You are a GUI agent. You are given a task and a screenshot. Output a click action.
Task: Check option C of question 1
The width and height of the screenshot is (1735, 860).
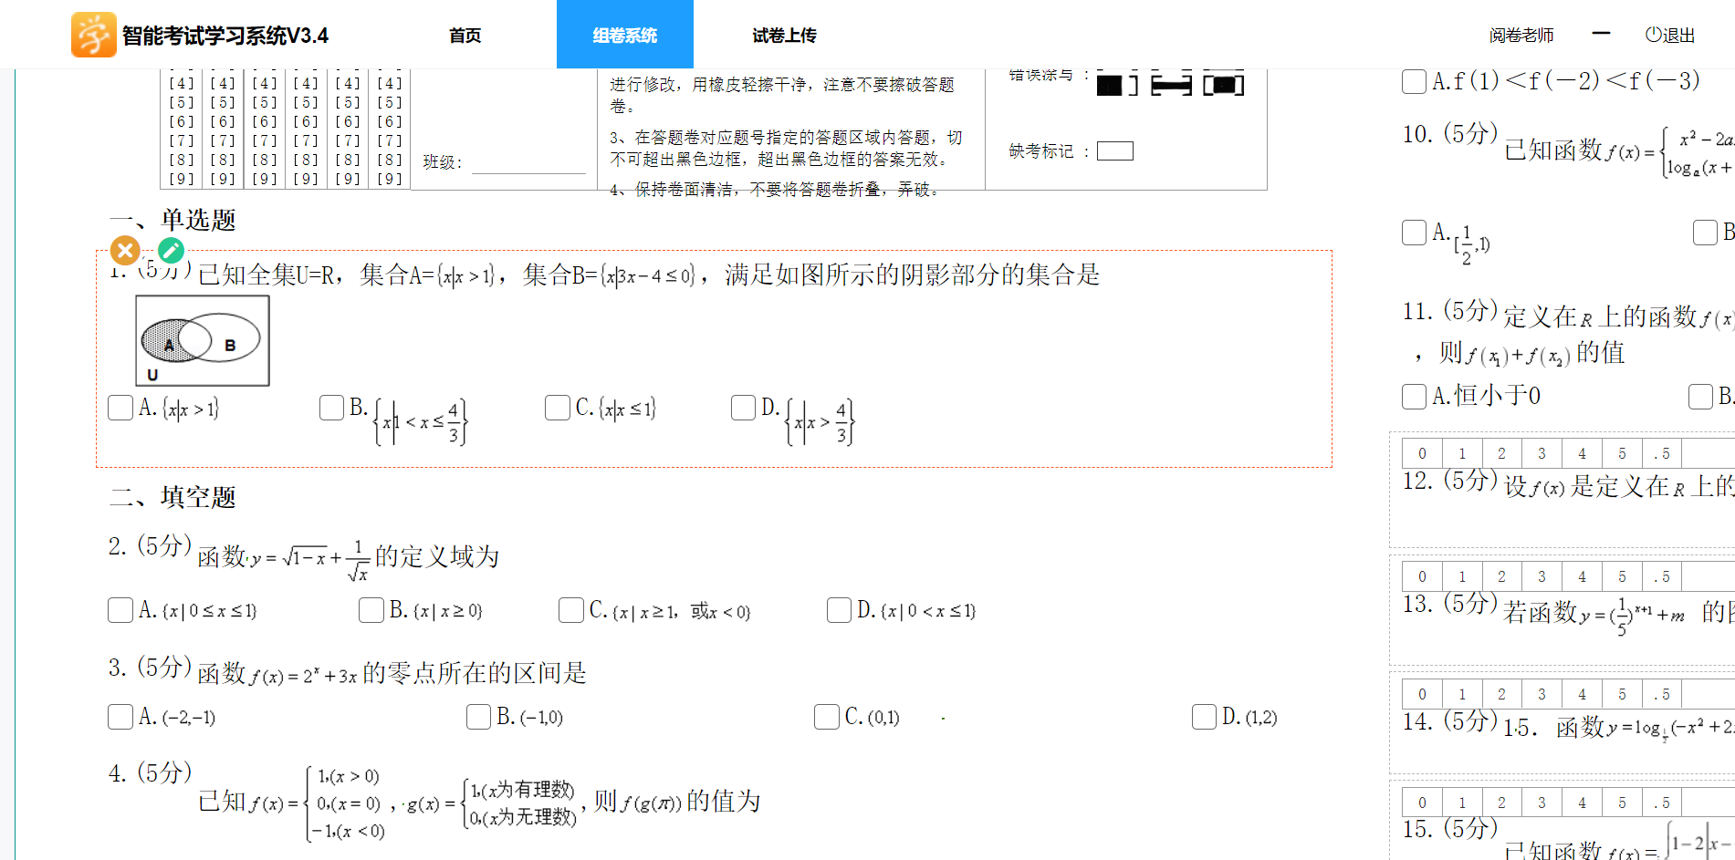click(x=558, y=408)
